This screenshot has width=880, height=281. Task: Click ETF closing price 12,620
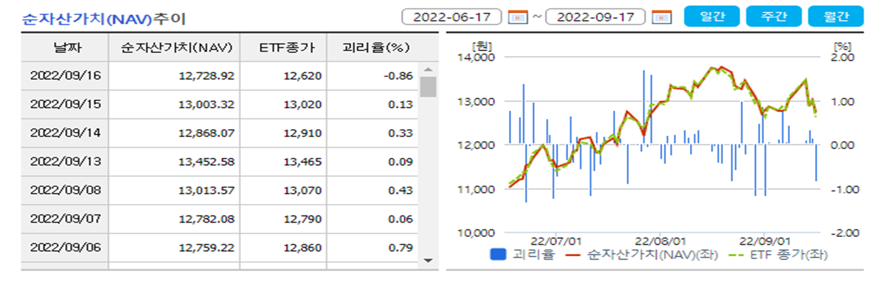point(303,76)
